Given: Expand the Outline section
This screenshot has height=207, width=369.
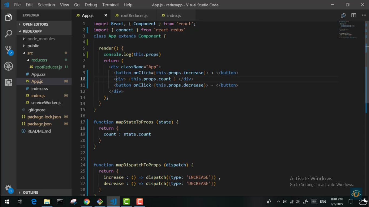Looking at the screenshot, I should [44, 192].
